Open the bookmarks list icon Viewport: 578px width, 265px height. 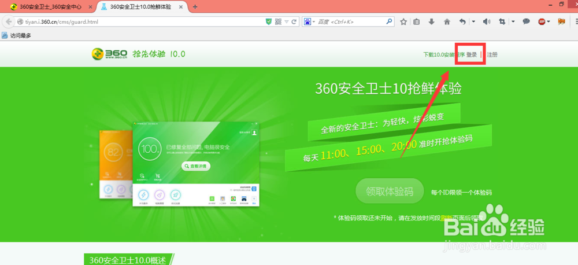(417, 22)
